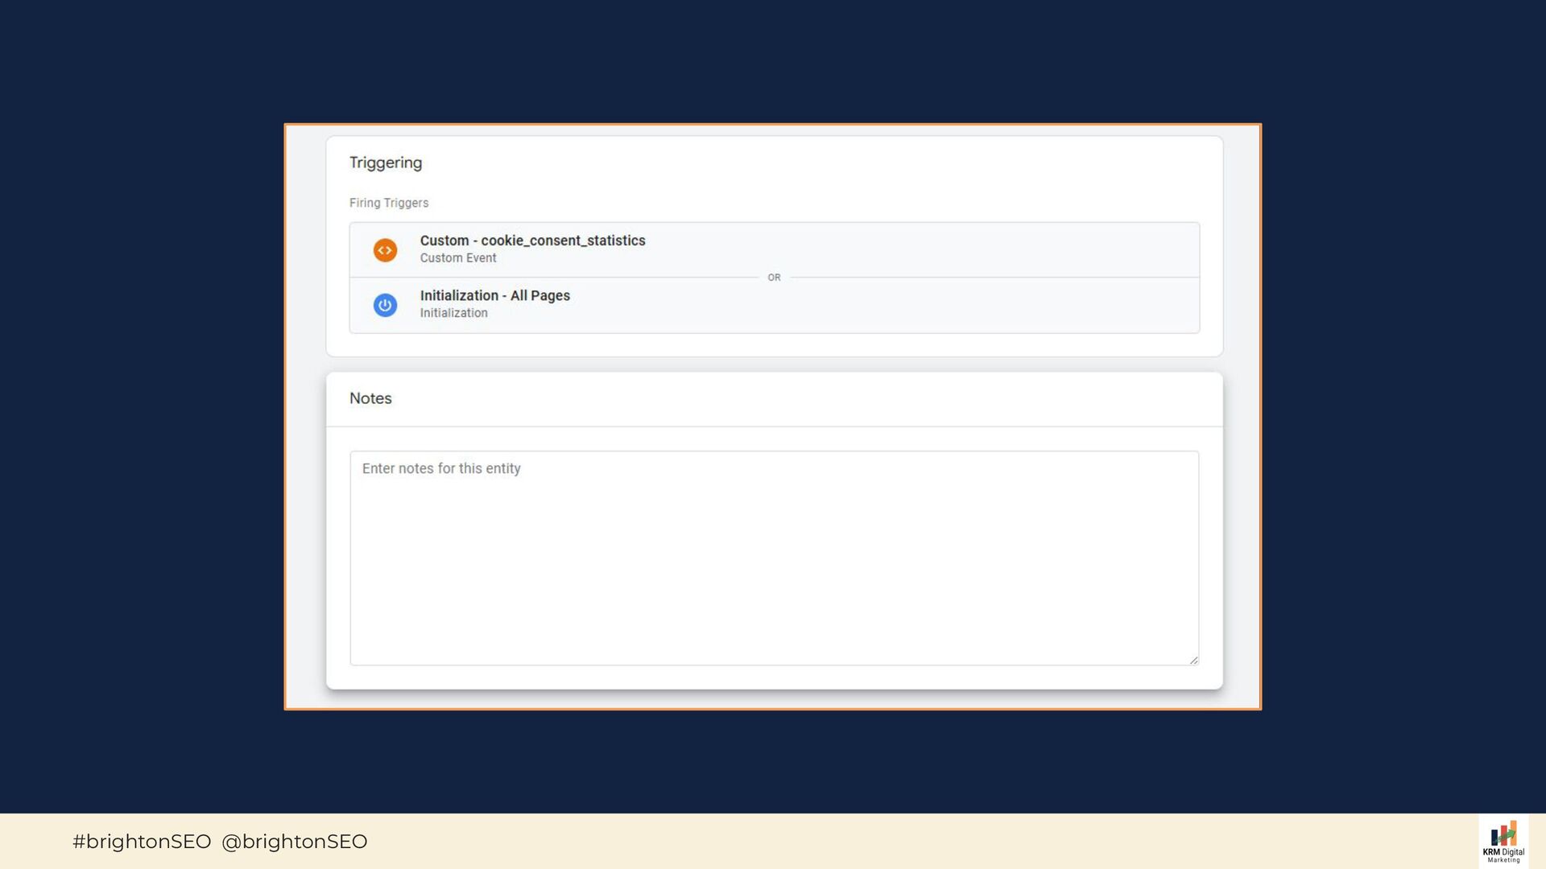This screenshot has height=869, width=1546.
Task: Click the Firing Triggers label
Action: [389, 203]
